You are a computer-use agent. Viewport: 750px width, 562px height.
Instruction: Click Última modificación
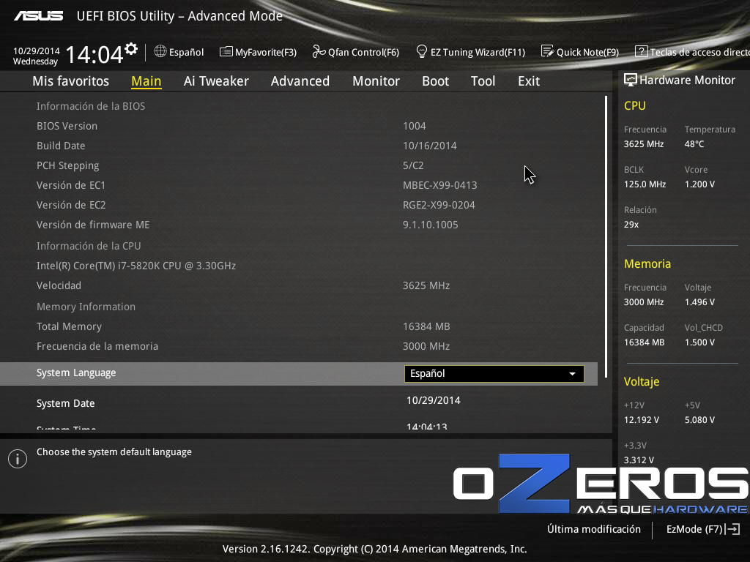pos(594,529)
